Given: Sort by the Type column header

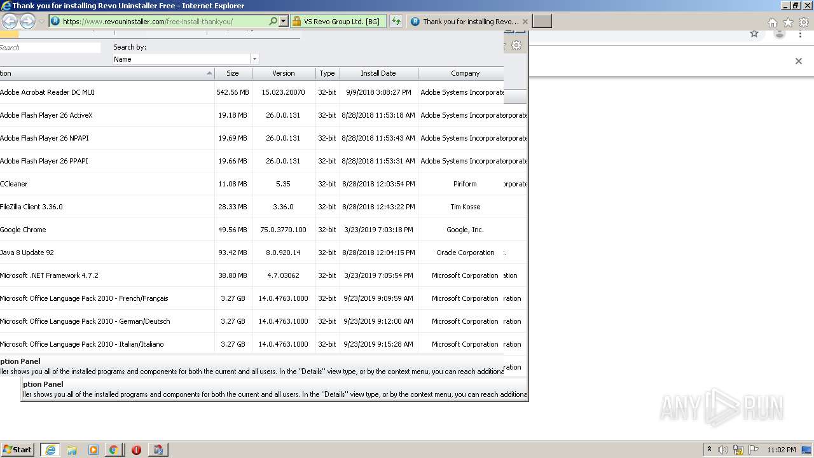Looking at the screenshot, I should [328, 73].
